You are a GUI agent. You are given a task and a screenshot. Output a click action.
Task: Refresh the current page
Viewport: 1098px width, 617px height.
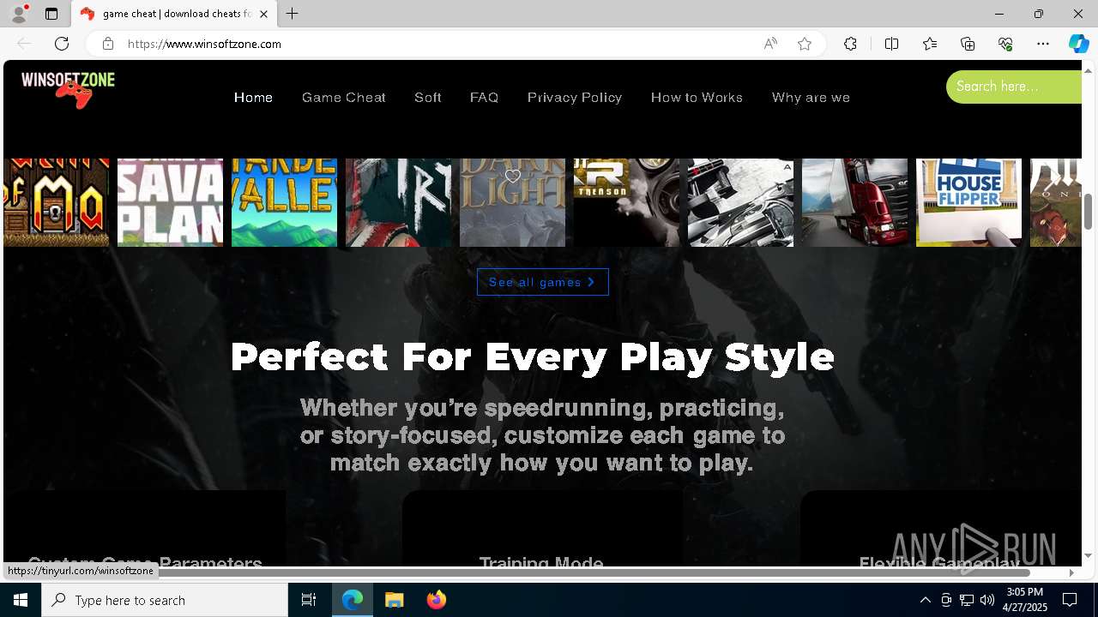click(62, 44)
